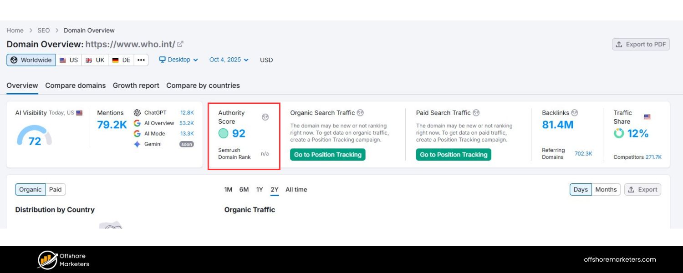Click the ChatGPT logo icon in Mentions
Image resolution: width=683 pixels, height=273 pixels.
click(x=137, y=113)
